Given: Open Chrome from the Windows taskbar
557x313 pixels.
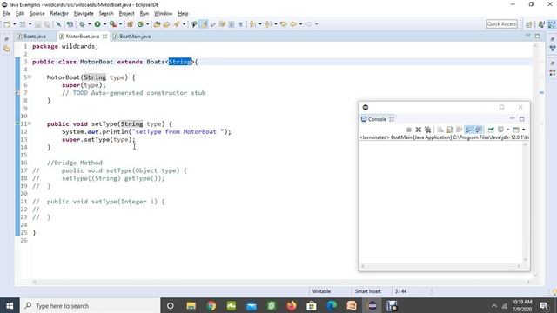Looking at the screenshot, I should [x=211, y=306].
